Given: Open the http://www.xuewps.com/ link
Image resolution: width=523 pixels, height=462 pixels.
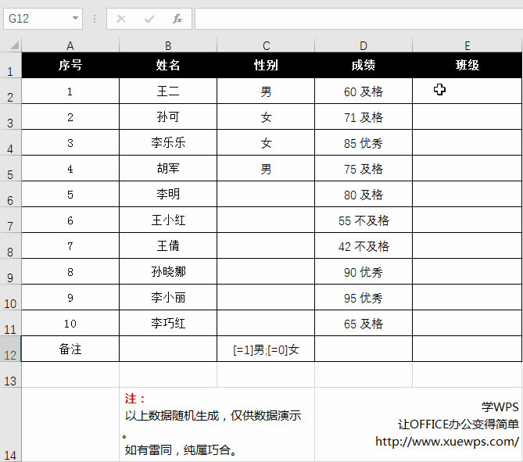Looking at the screenshot, I should pyautogui.click(x=447, y=442).
